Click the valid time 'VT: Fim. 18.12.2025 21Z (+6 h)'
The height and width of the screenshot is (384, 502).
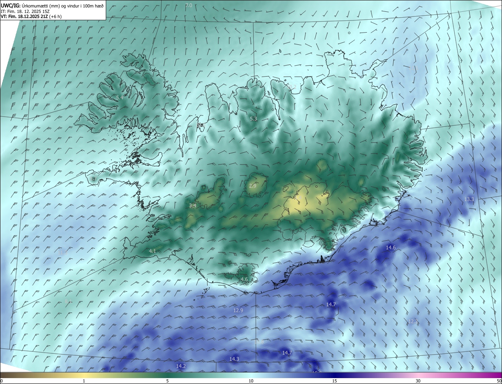[x=31, y=16]
